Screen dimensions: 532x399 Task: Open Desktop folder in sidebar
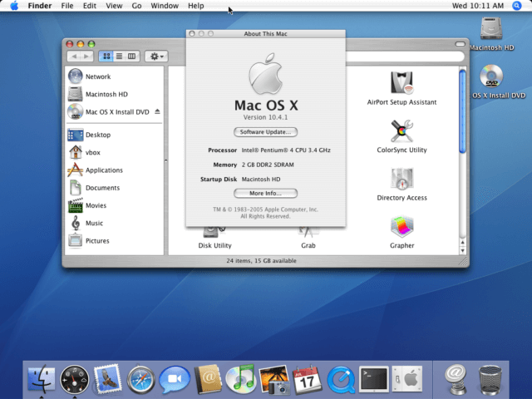coord(114,135)
